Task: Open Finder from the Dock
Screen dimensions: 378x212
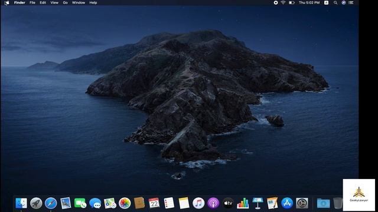Action: click(x=21, y=203)
